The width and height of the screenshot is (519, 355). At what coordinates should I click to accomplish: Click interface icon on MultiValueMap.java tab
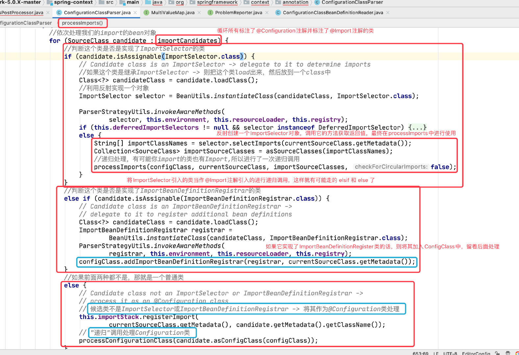click(146, 12)
